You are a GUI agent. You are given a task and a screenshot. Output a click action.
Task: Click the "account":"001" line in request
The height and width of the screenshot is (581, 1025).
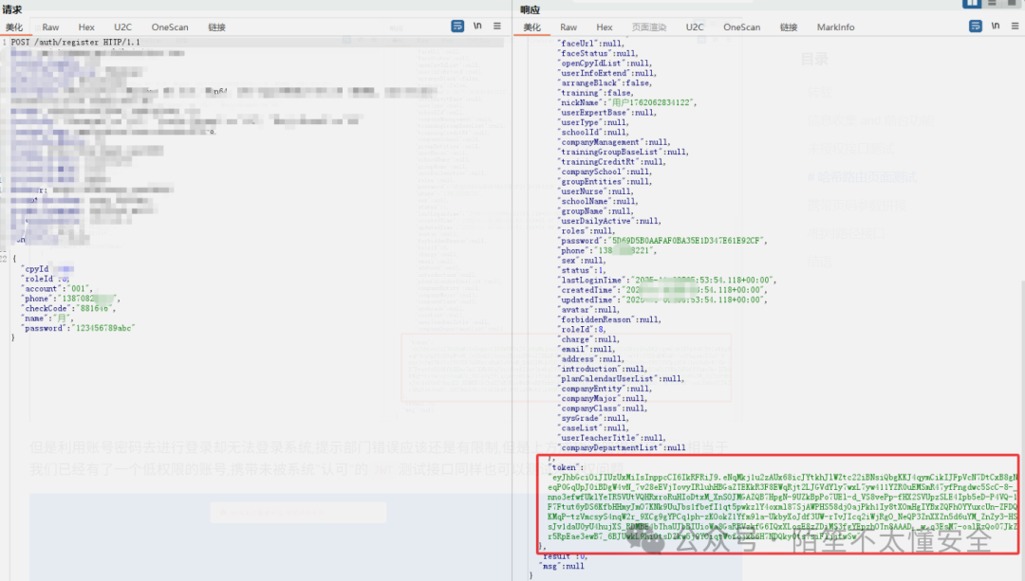coord(58,288)
